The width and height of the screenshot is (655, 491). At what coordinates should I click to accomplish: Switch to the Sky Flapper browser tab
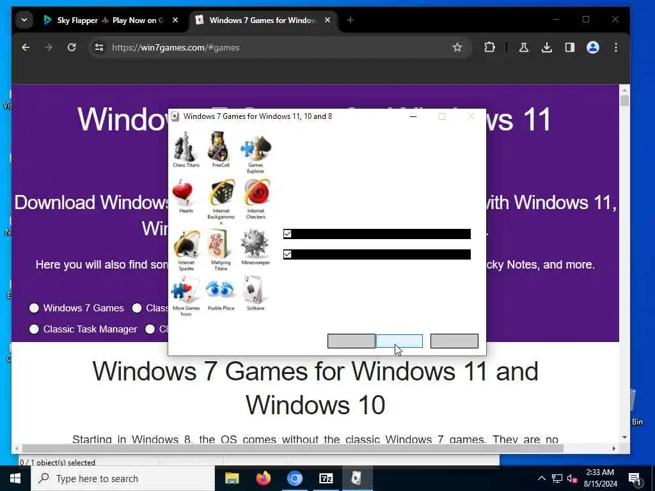[x=111, y=20]
